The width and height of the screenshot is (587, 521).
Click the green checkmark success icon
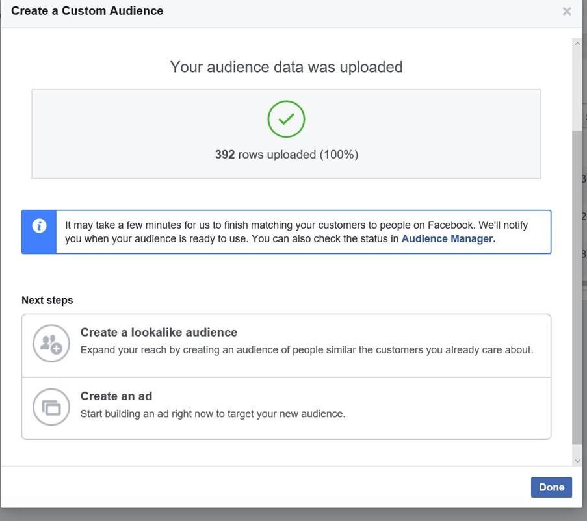(286, 119)
